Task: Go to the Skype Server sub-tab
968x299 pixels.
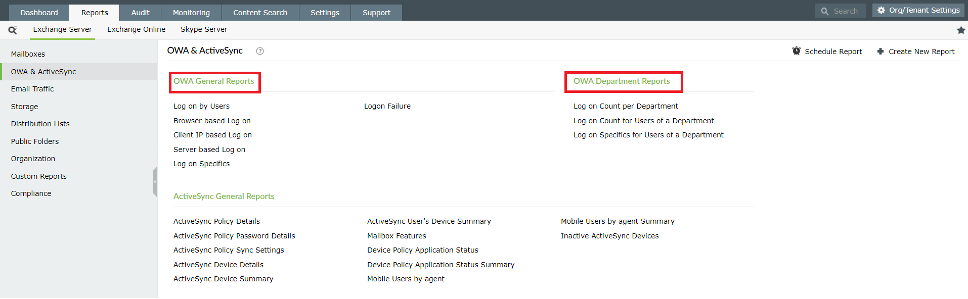Action: [204, 29]
